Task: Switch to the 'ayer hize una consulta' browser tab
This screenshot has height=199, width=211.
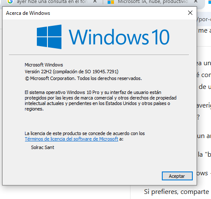Action: coord(52,2)
